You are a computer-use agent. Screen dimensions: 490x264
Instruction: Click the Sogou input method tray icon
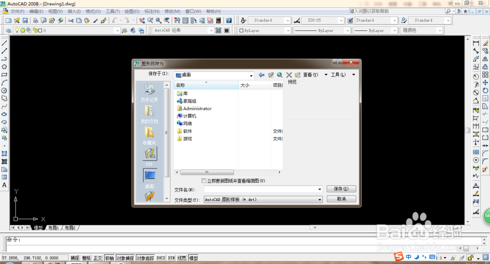coord(399,257)
